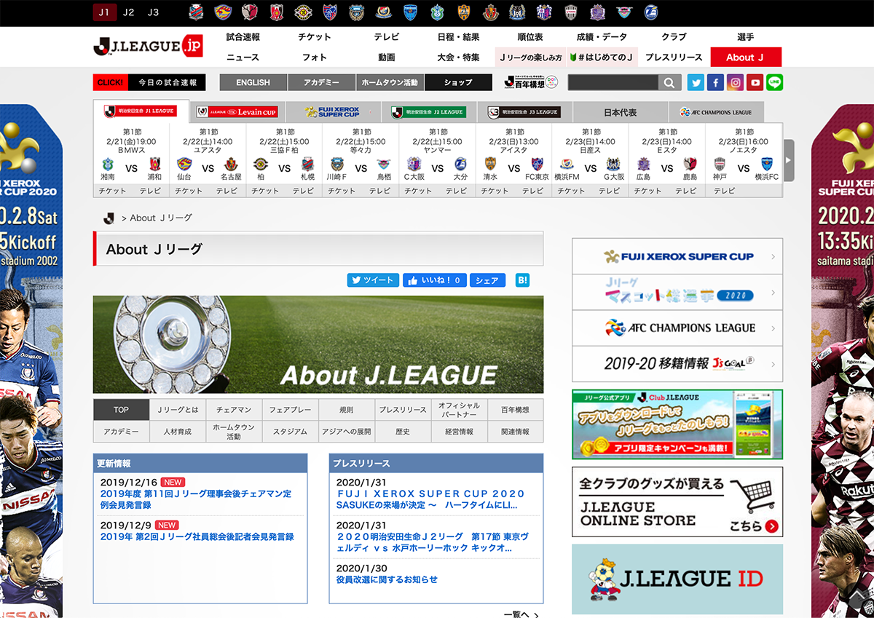Open the LINE icon in the header
874x618 pixels.
coord(775,82)
